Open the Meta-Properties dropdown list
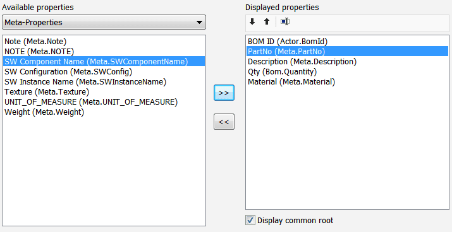The width and height of the screenshot is (452, 232). pos(104,23)
